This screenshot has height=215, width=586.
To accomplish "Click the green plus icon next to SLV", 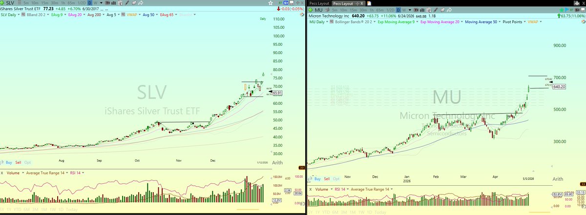I will 3,3.
